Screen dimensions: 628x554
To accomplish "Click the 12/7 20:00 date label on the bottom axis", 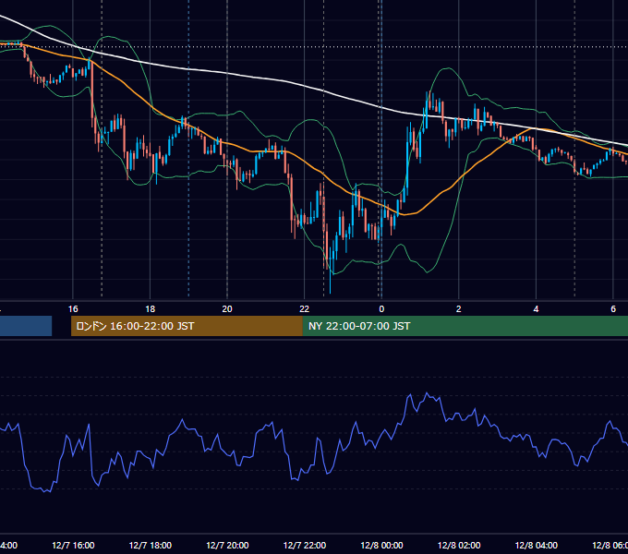I will (x=227, y=545).
